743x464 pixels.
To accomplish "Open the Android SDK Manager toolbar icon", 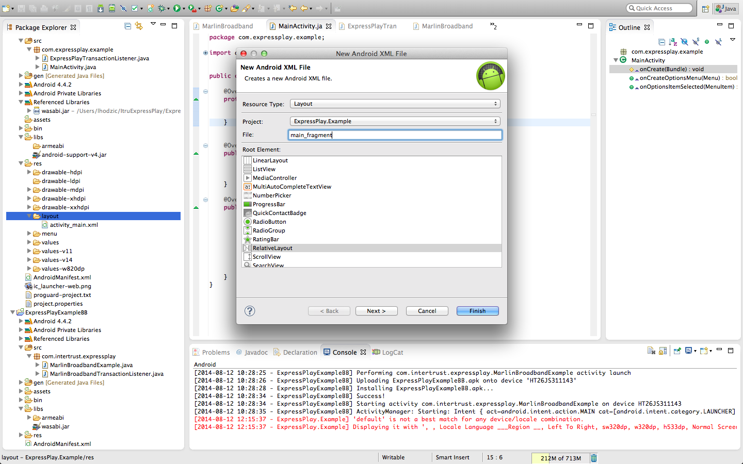I will [x=100, y=8].
